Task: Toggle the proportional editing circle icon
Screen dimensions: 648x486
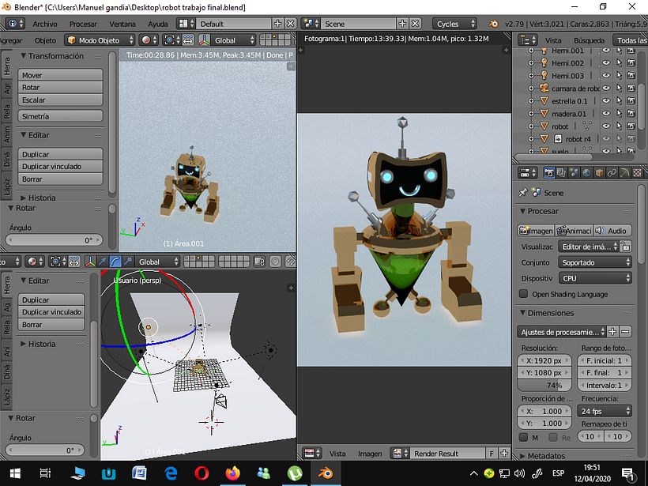Action: click(x=275, y=262)
